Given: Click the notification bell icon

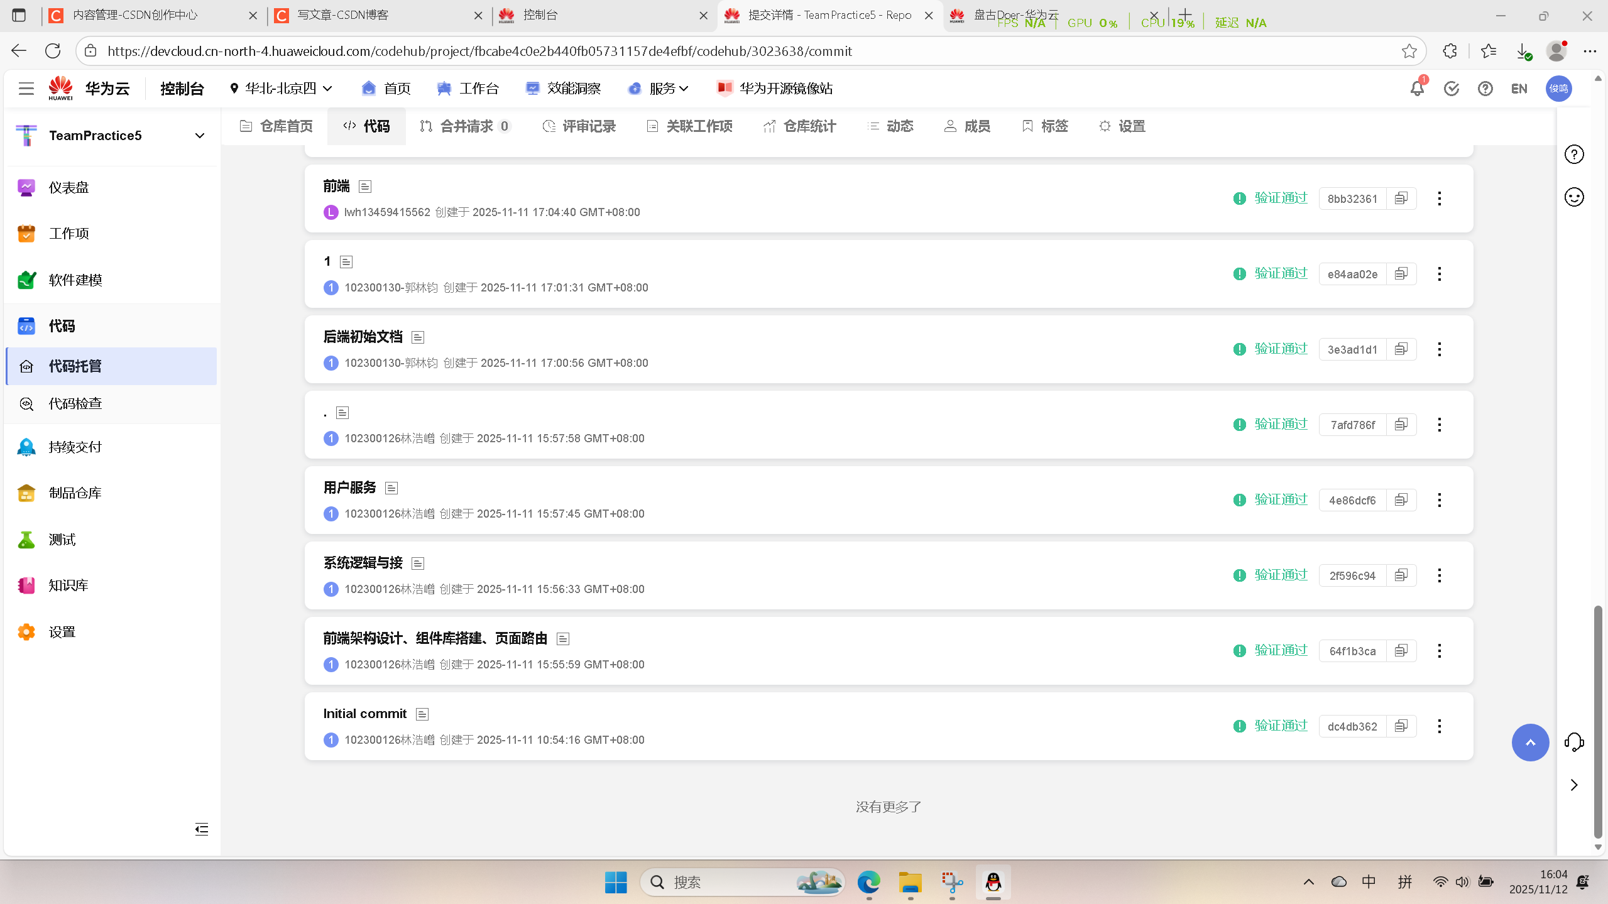Looking at the screenshot, I should click(x=1416, y=89).
